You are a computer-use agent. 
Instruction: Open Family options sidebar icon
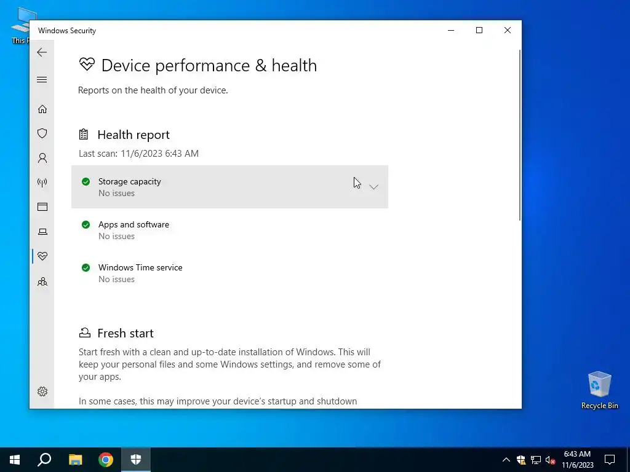42,281
